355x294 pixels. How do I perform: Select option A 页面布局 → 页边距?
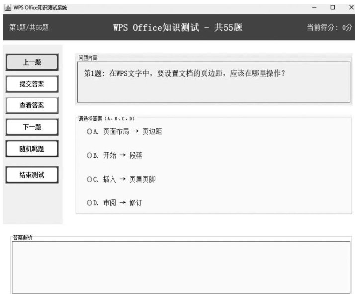pyautogui.click(x=90, y=132)
